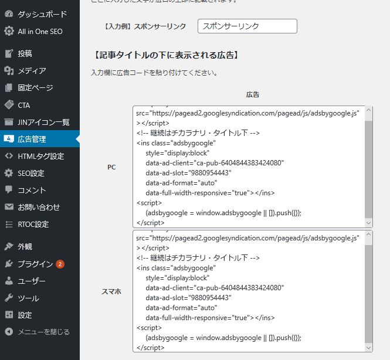Click the 広告管理 sidebar icon
390x360 pixels.
(9, 139)
